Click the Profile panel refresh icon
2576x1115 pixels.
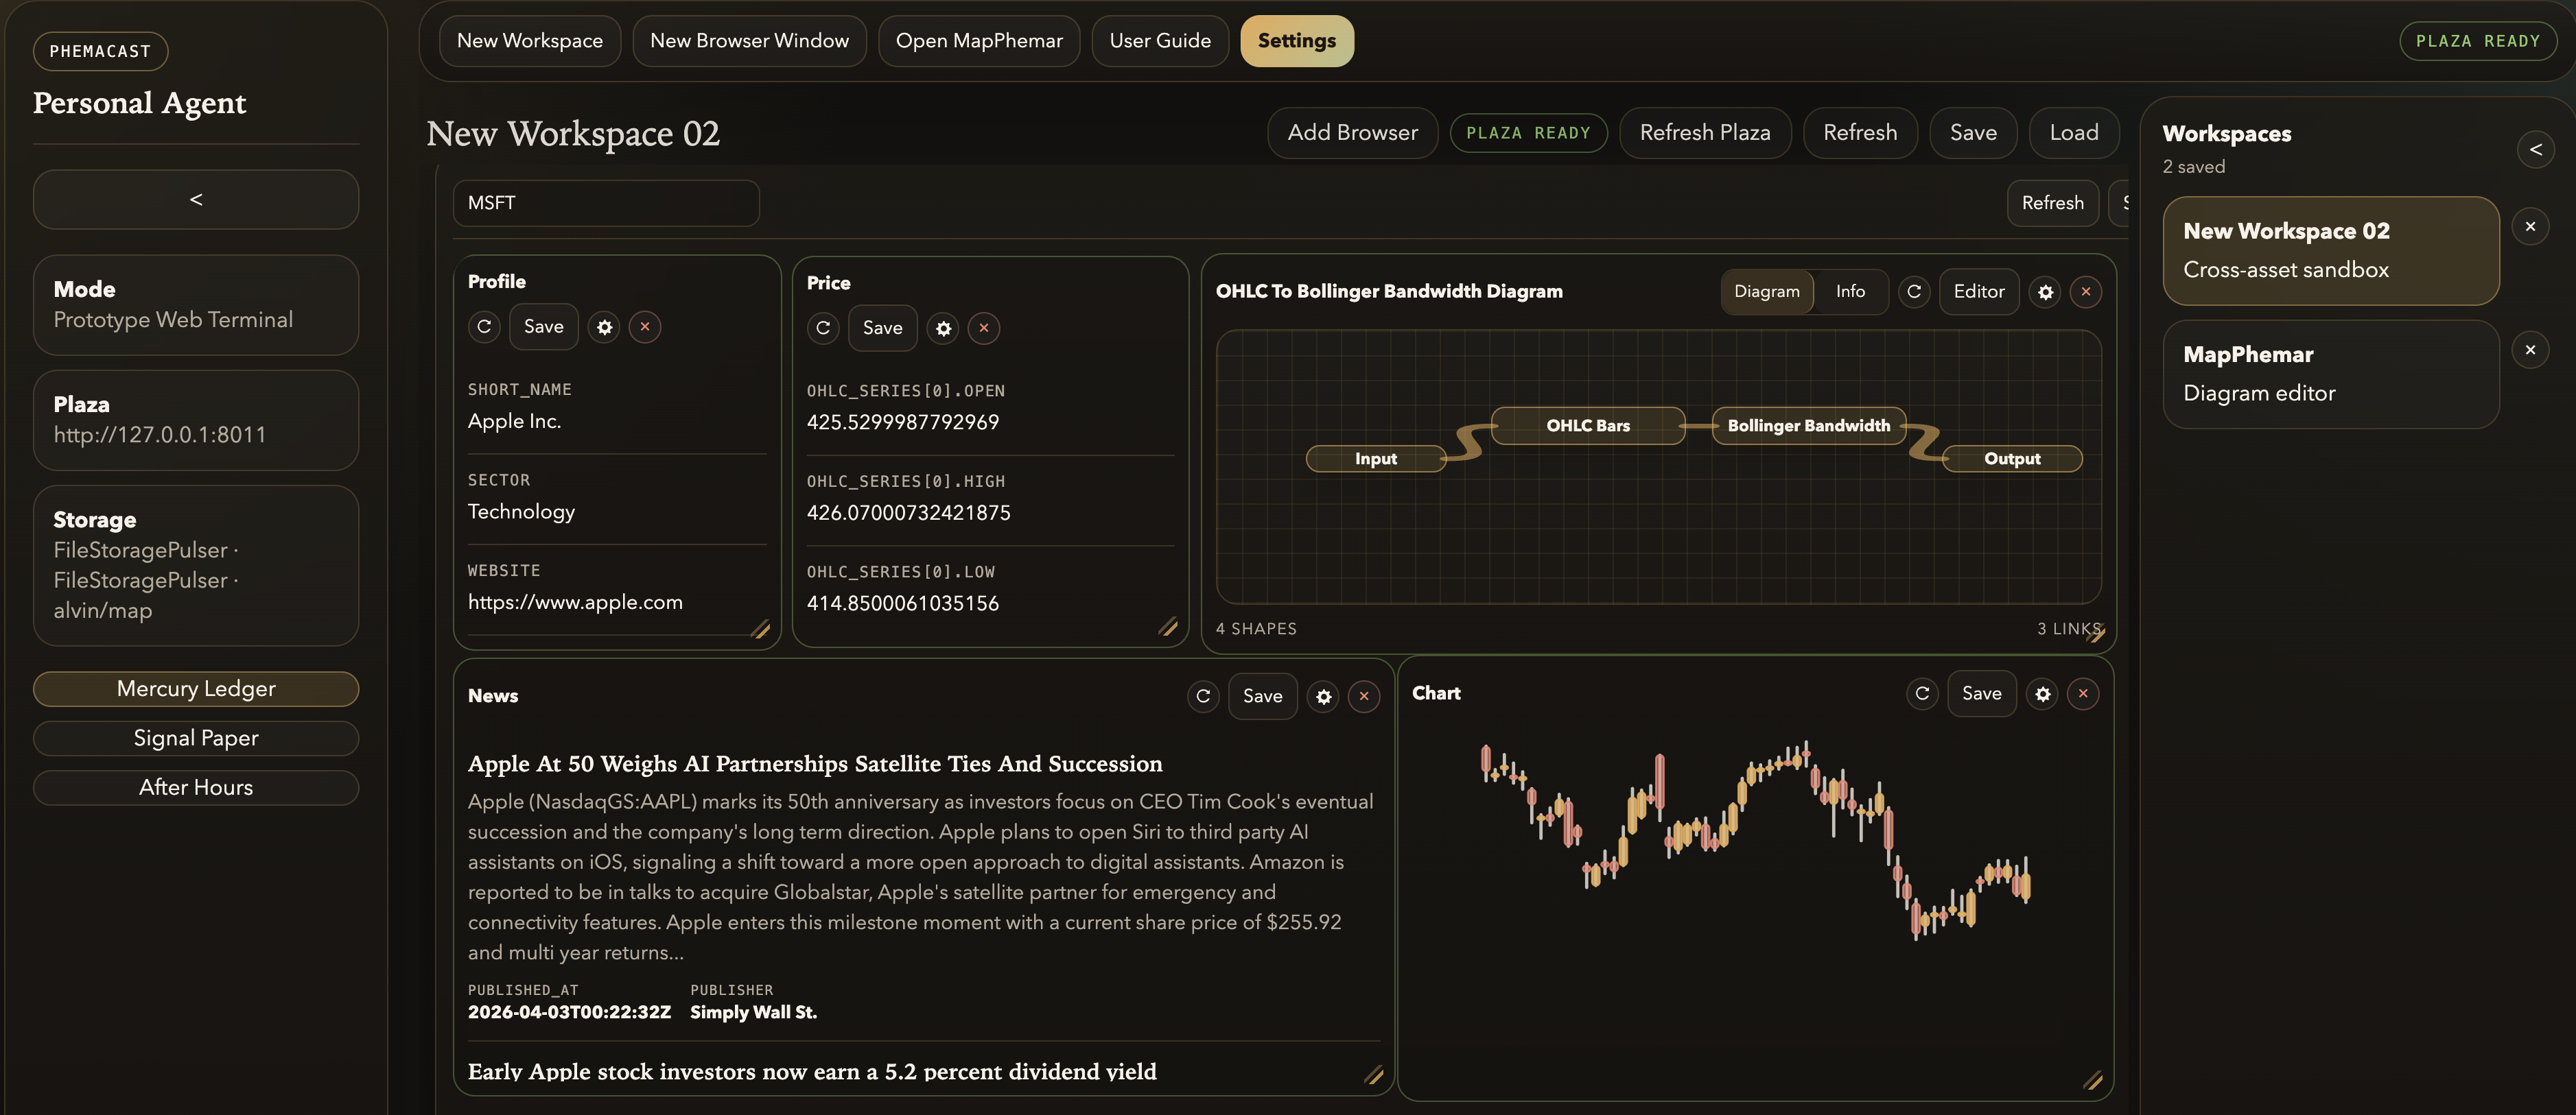(x=484, y=326)
